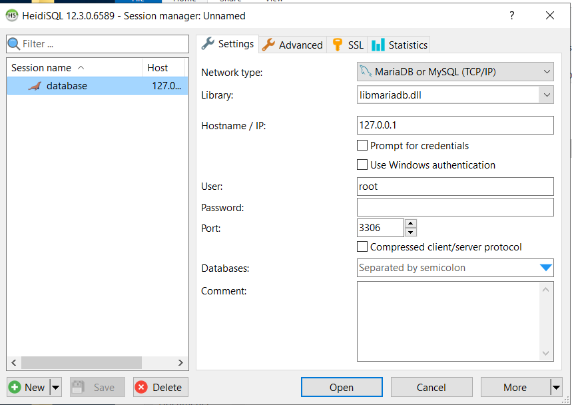572x405 pixels.
Task: Open the Network type dropdown
Action: (x=455, y=71)
